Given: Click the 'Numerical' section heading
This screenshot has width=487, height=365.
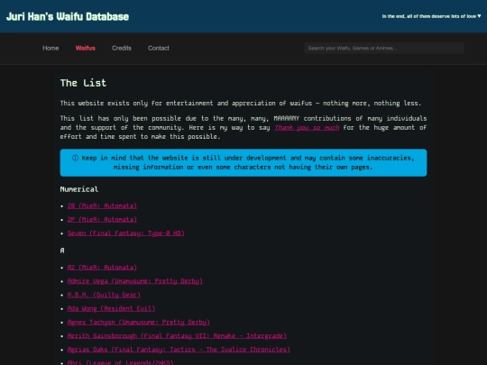Looking at the screenshot, I should coord(79,189).
